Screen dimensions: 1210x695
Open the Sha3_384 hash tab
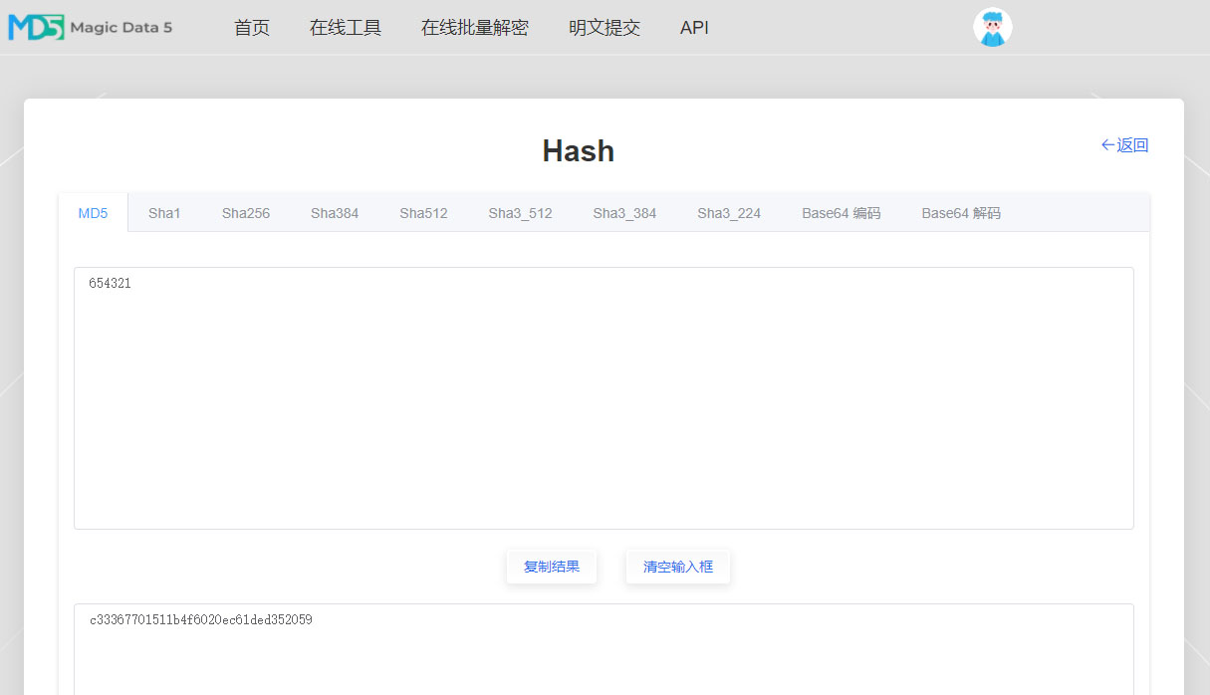point(624,212)
